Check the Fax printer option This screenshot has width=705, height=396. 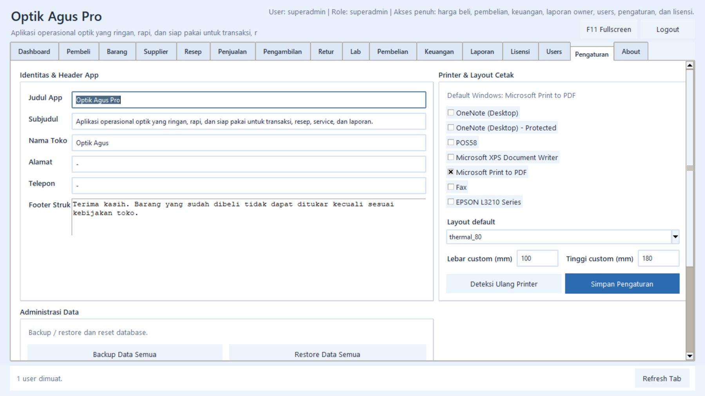pyautogui.click(x=451, y=187)
